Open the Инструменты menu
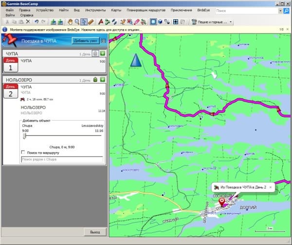292x245 pixels. 95,10
